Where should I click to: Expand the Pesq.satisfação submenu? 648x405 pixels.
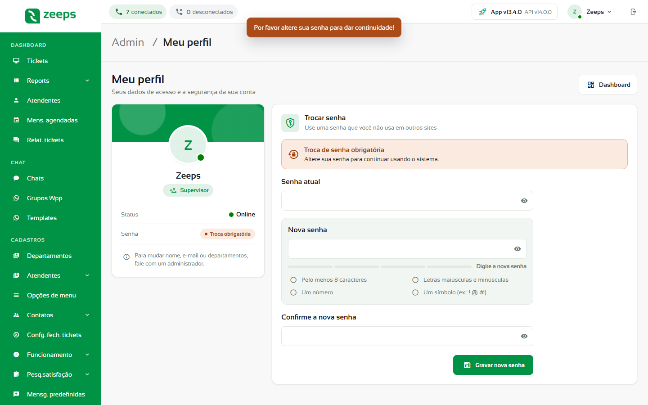pyautogui.click(x=87, y=374)
